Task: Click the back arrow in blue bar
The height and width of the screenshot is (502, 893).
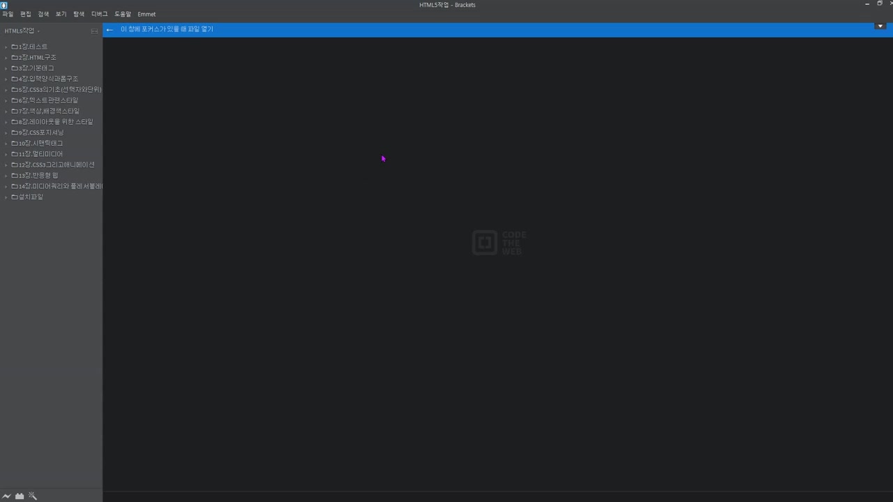Action: tap(110, 30)
